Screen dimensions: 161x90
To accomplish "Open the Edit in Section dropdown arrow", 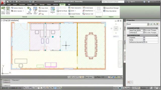I will coord(23,11).
